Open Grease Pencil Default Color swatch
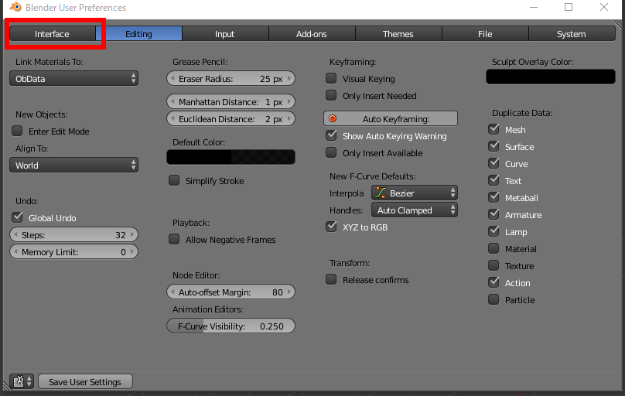Screen dimensions: 625x396 (231, 157)
